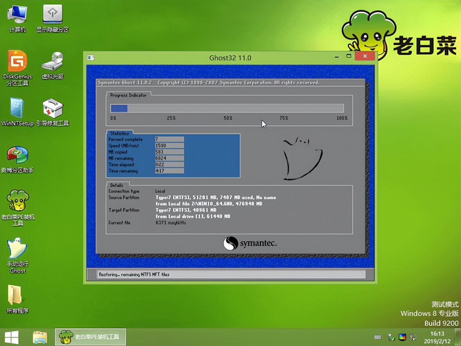The width and height of the screenshot is (461, 346).
Task: Start the 引导修复工具 boot repair tool
Action: (x=53, y=110)
